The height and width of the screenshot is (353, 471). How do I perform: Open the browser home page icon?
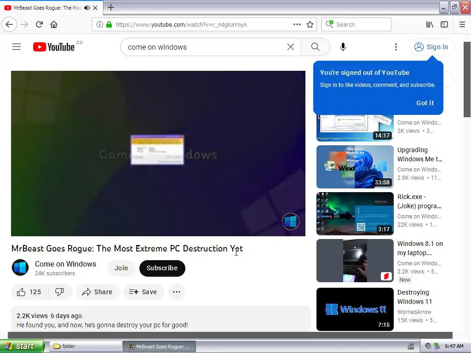click(54, 24)
